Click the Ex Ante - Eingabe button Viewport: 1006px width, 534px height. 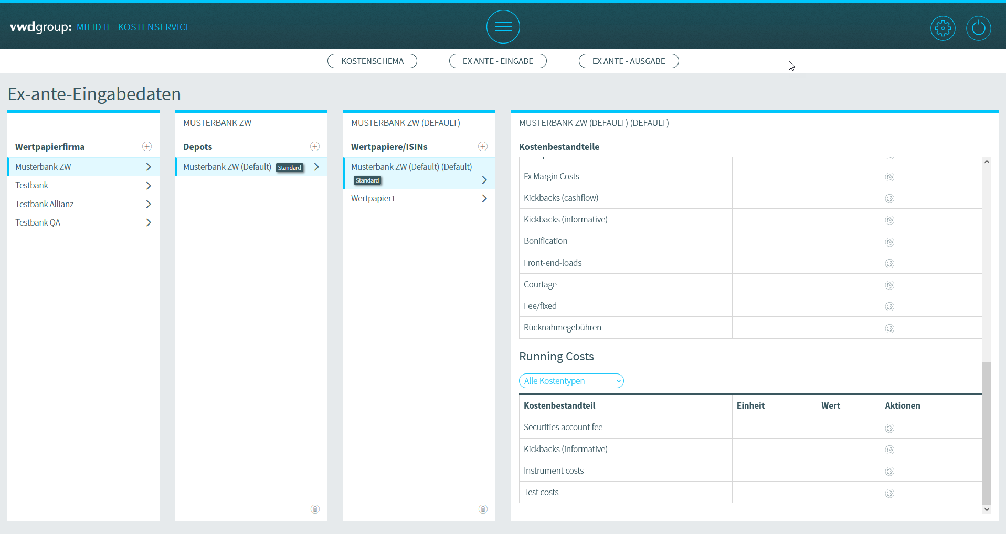coord(497,61)
